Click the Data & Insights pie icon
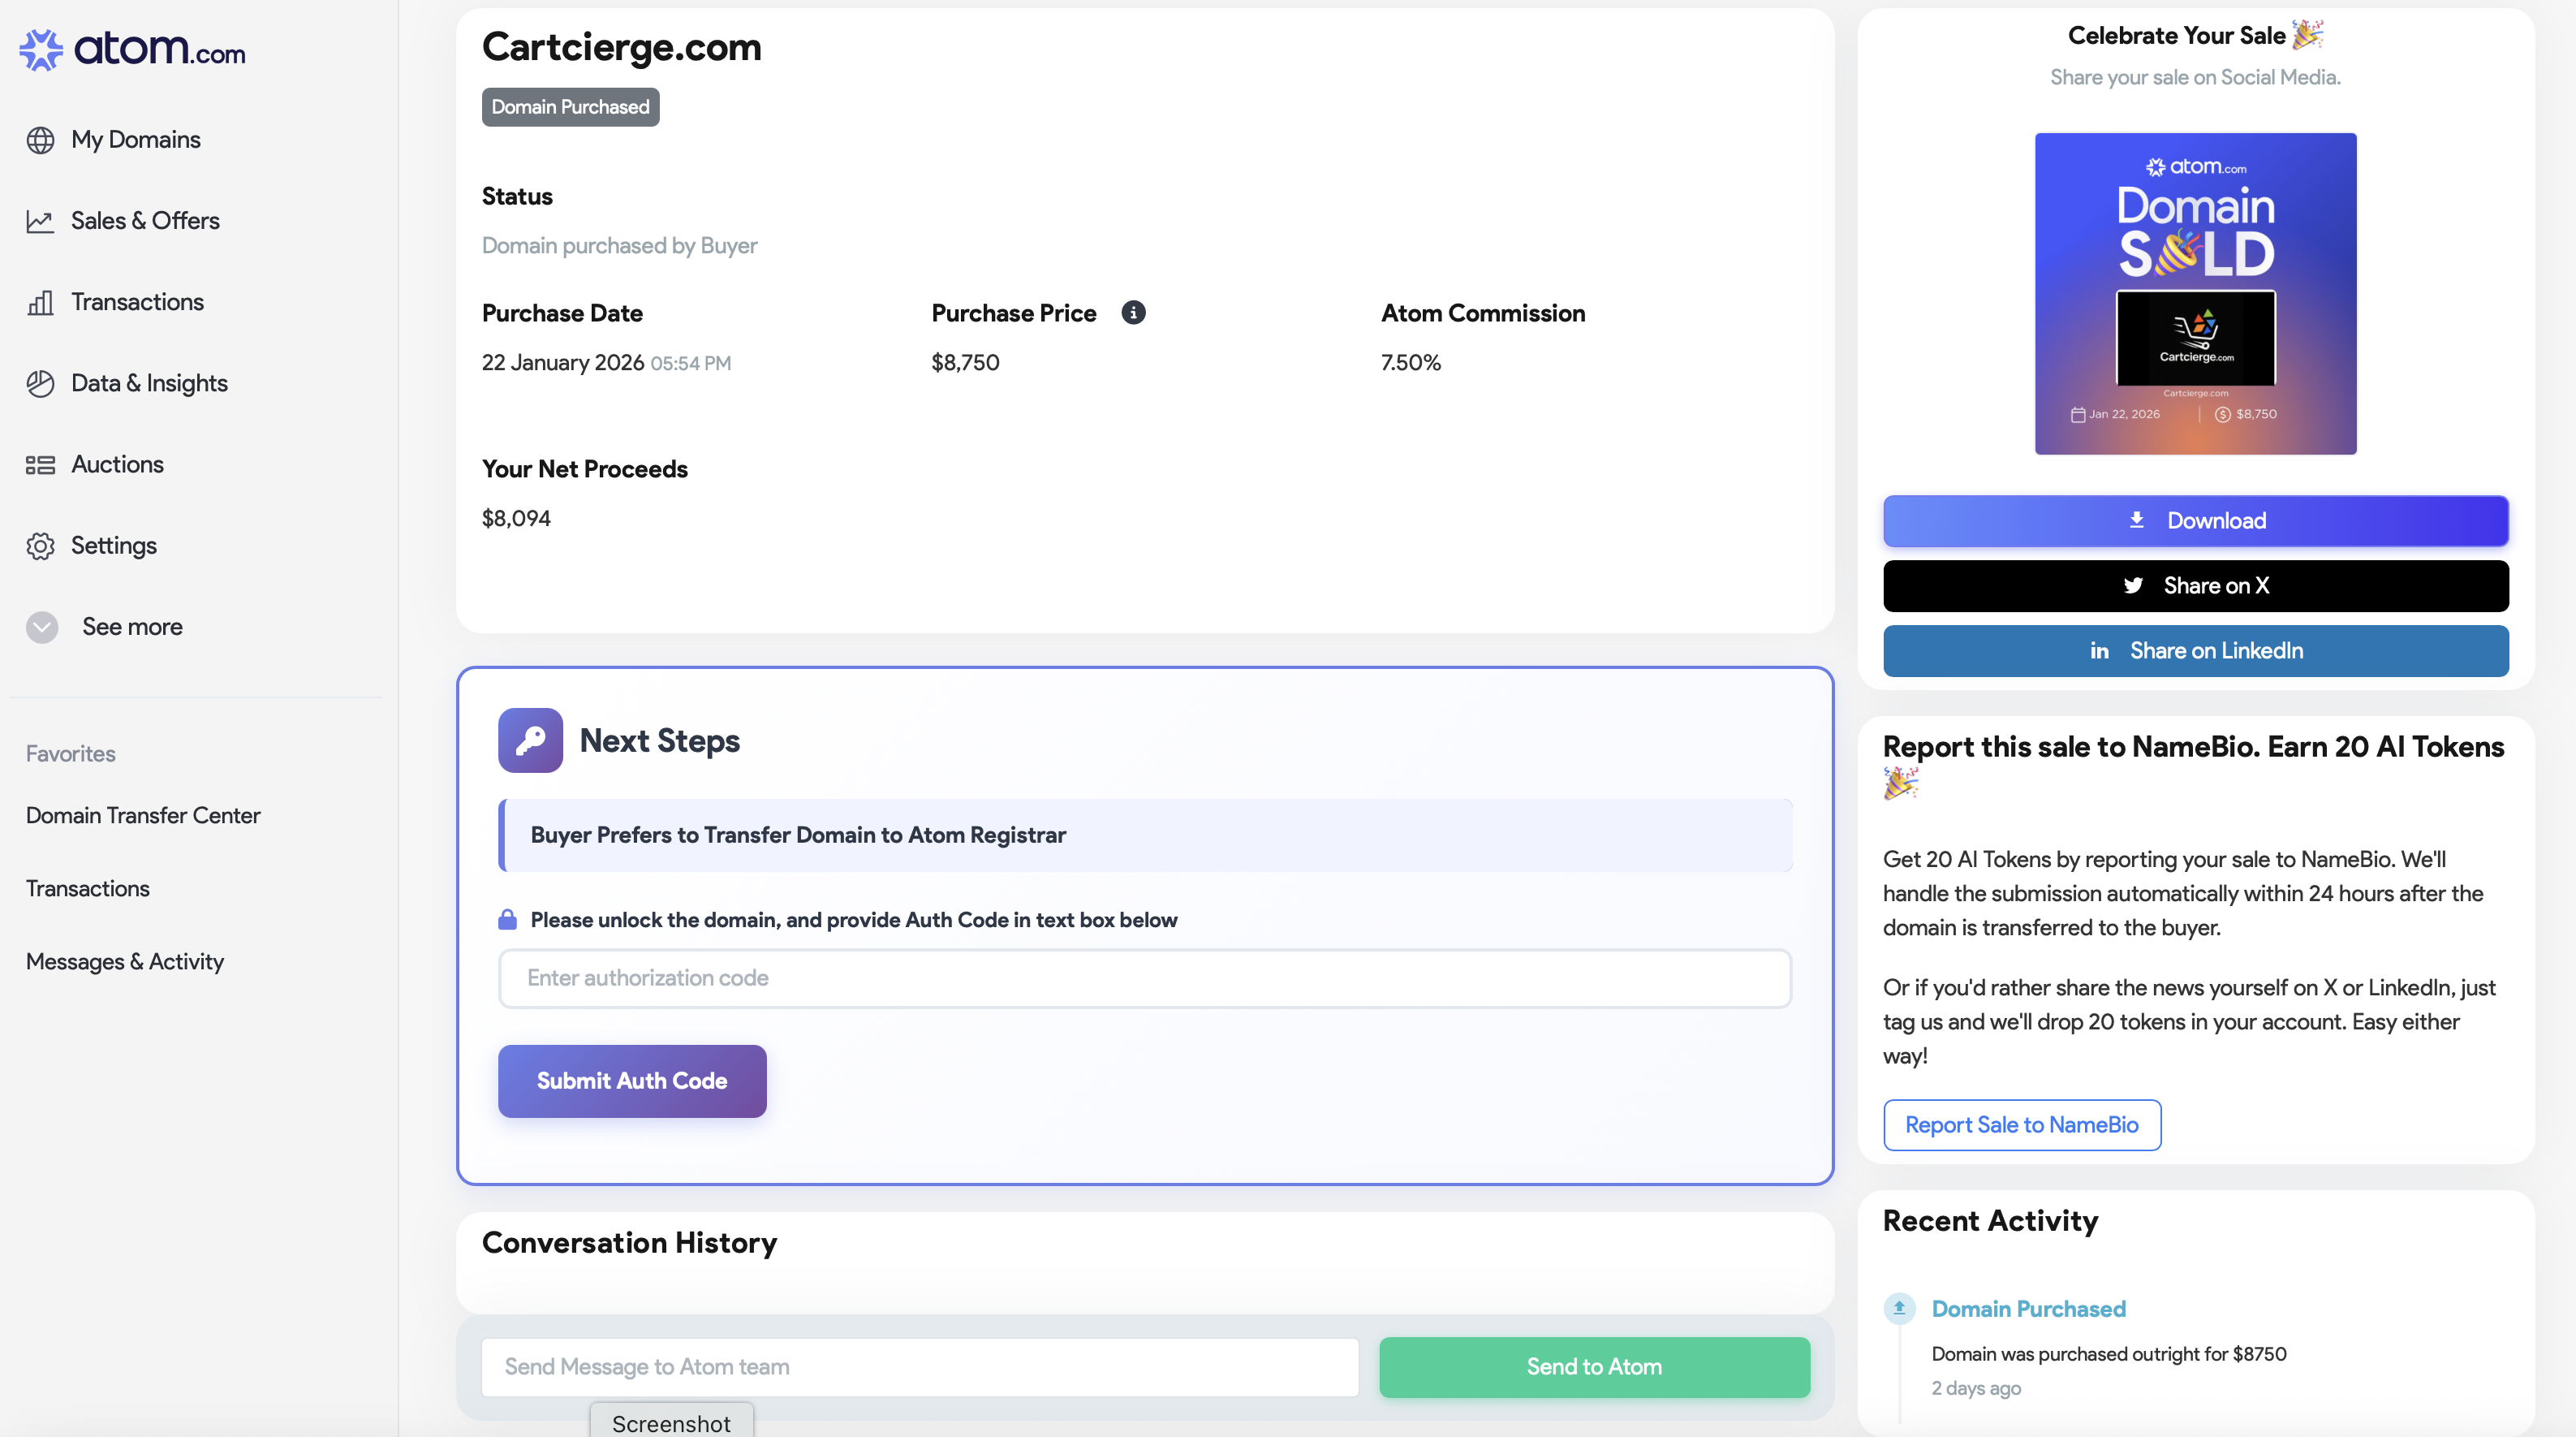The width and height of the screenshot is (2576, 1437). click(x=40, y=383)
